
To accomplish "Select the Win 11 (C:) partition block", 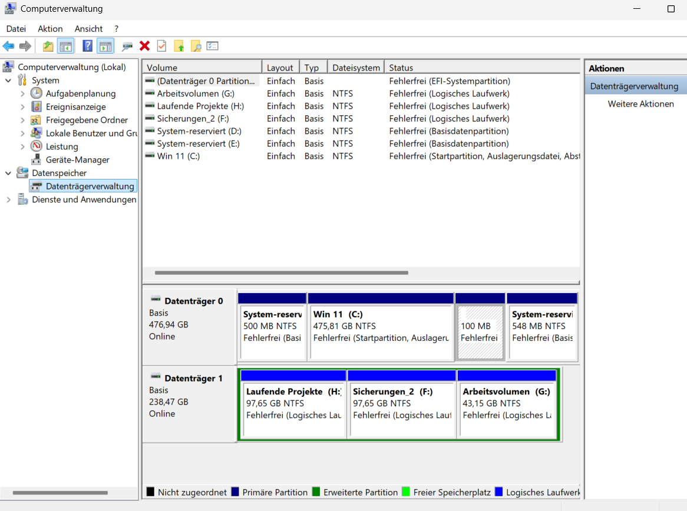I will (381, 331).
